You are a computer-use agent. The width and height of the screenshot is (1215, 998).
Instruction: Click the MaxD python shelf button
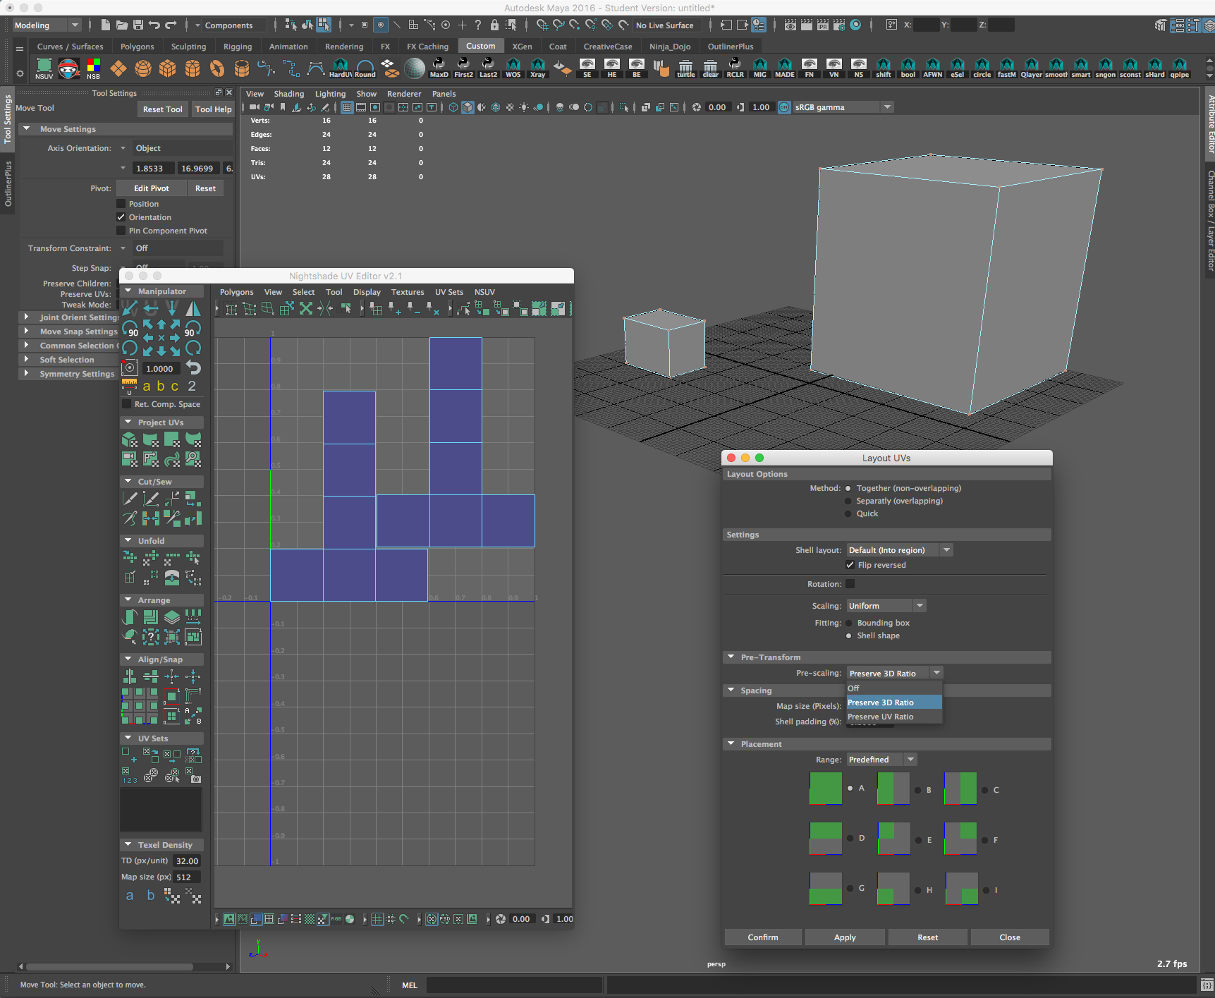(439, 68)
